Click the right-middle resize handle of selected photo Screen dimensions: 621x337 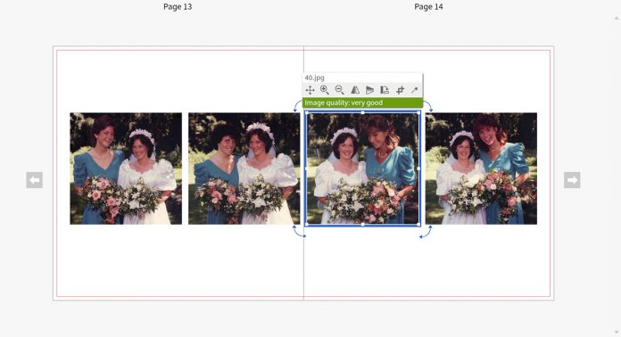419,168
